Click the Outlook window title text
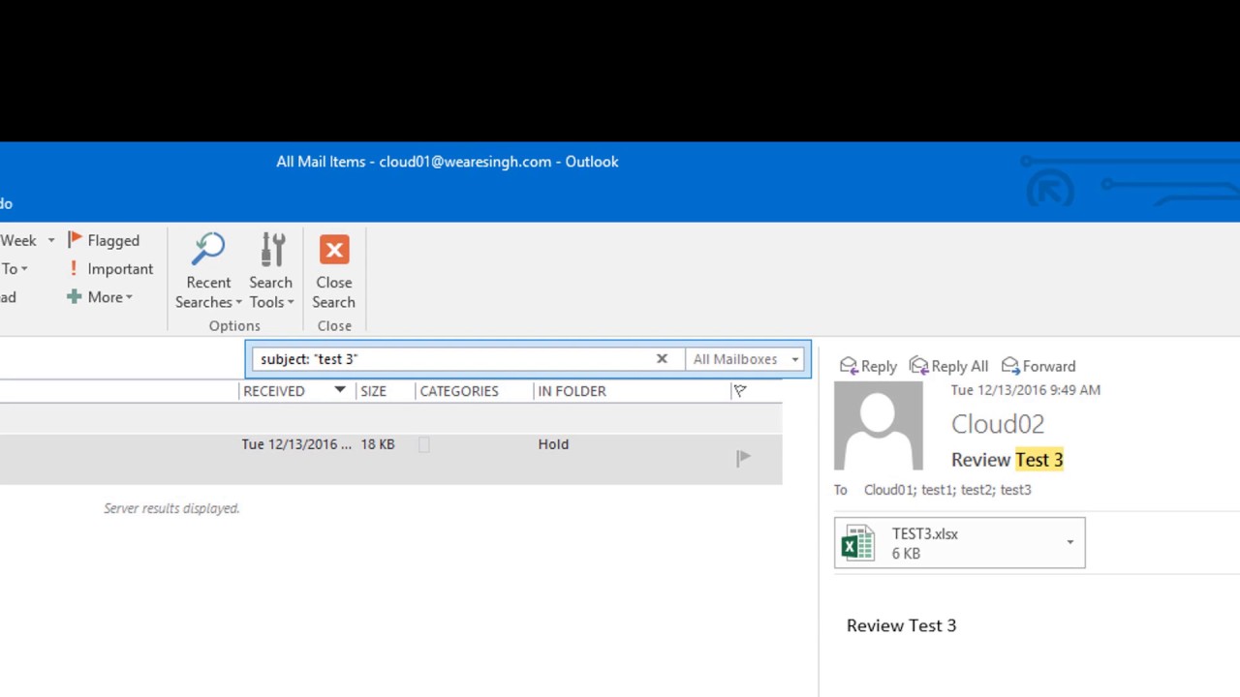The height and width of the screenshot is (697, 1240). (448, 162)
